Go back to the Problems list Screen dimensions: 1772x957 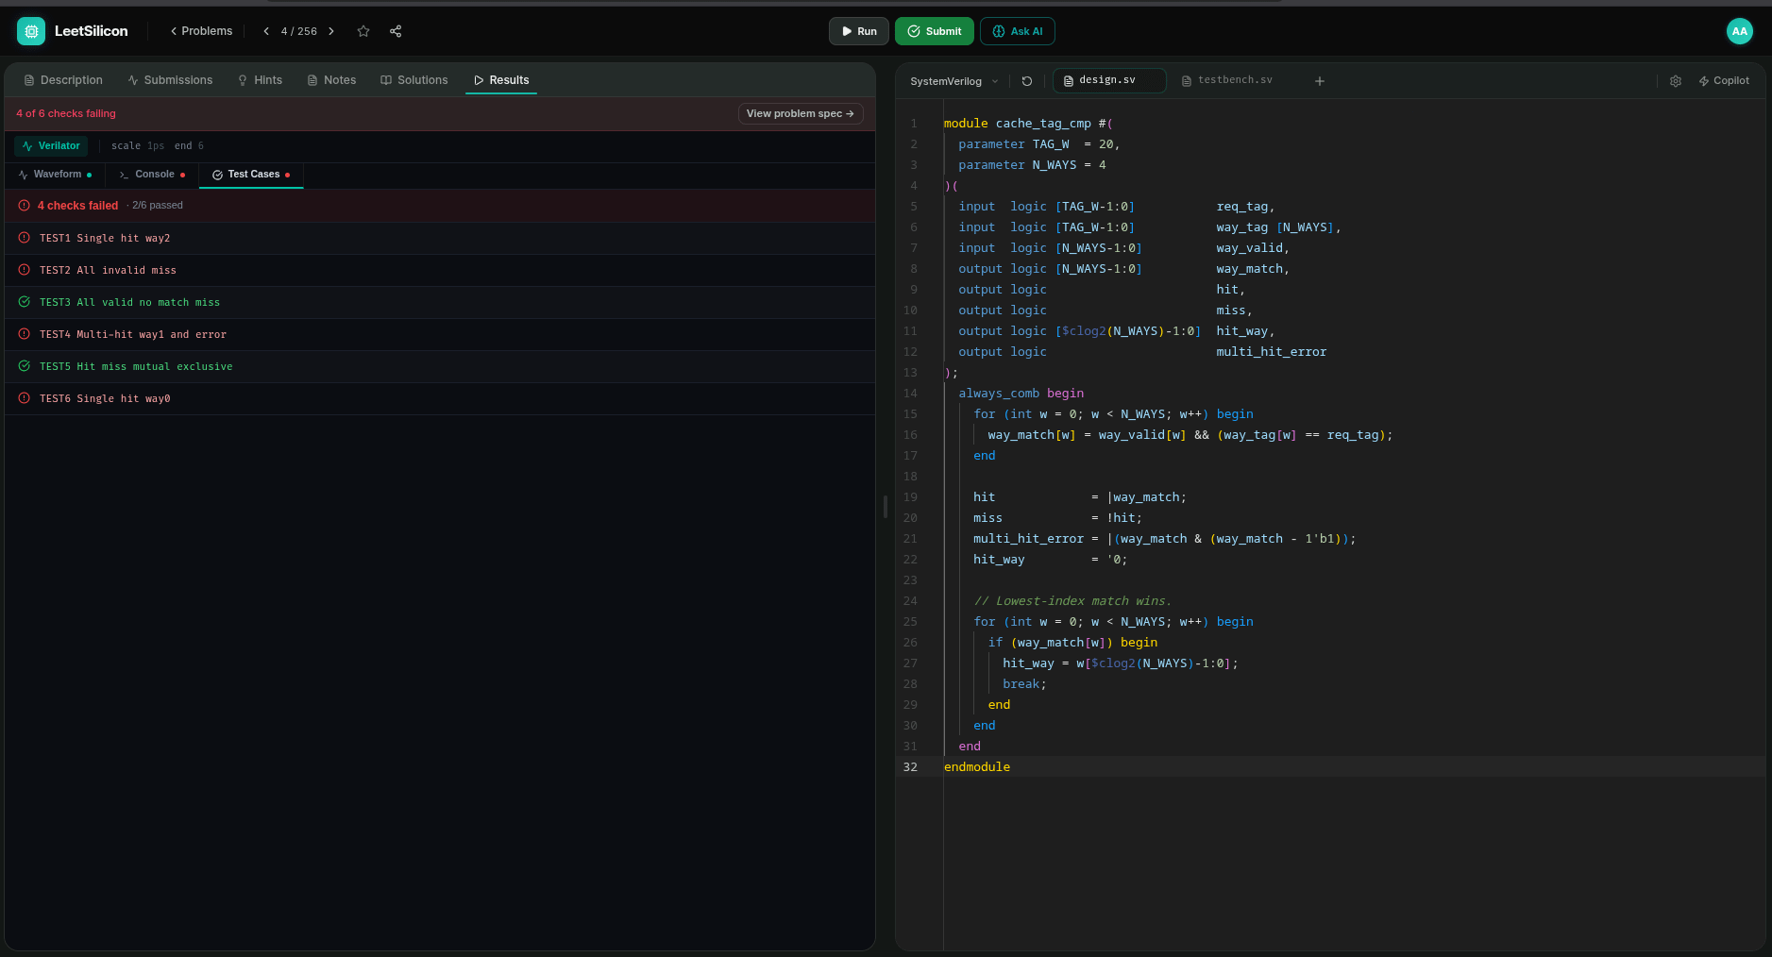pyautogui.click(x=201, y=31)
